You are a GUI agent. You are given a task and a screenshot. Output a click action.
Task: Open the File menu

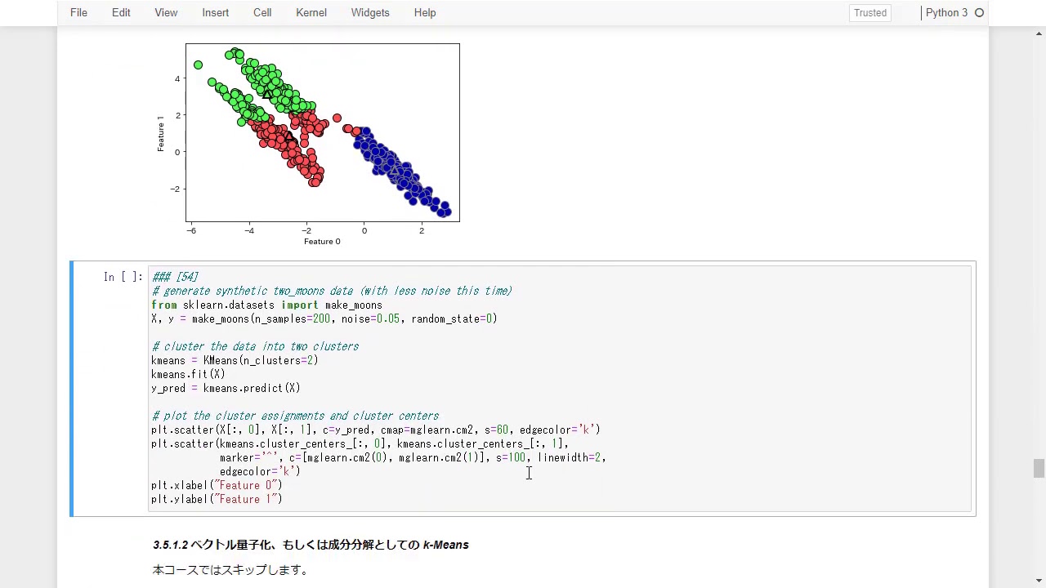point(78,12)
